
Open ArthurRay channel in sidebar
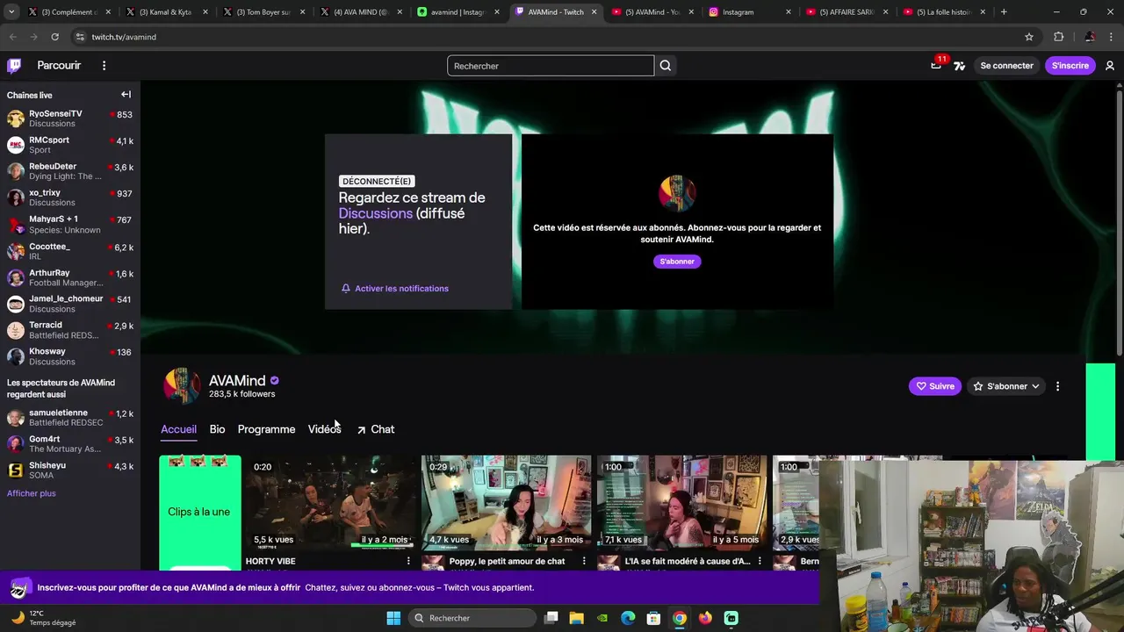point(70,277)
